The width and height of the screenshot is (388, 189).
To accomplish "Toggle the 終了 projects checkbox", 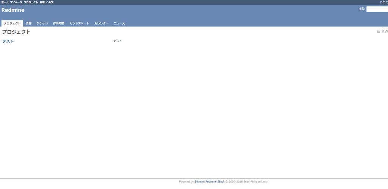I will [x=379, y=31].
